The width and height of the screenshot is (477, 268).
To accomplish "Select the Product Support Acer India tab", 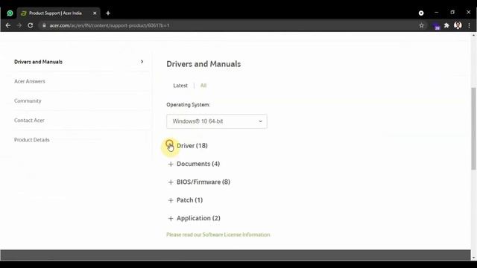I will click(x=58, y=13).
